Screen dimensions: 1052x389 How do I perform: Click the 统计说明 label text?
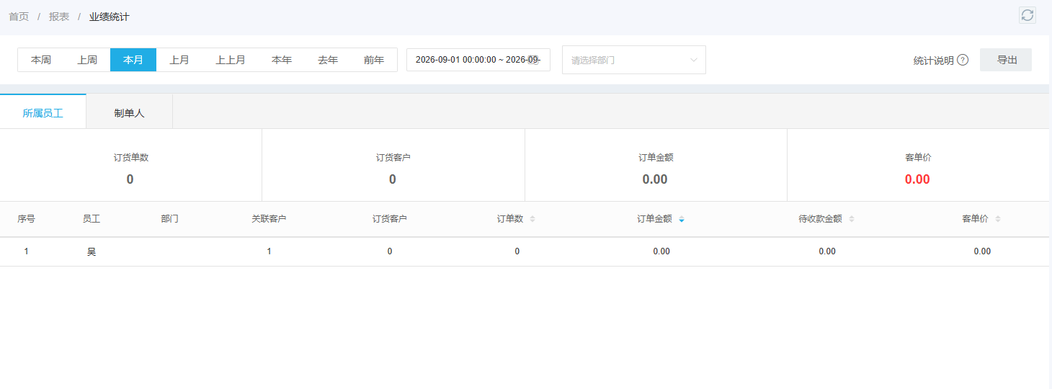pos(933,61)
